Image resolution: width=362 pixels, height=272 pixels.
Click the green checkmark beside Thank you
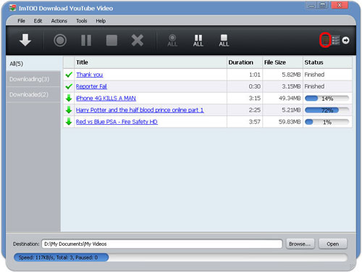[69, 75]
